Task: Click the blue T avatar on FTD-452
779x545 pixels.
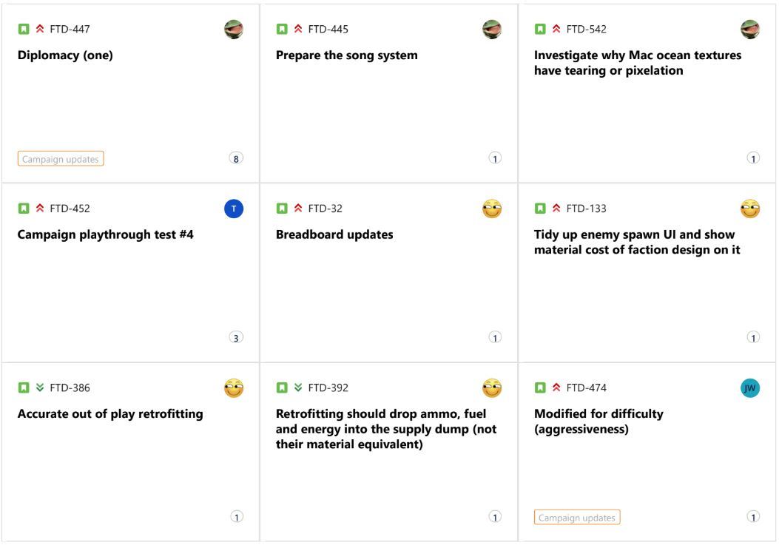Action: point(234,209)
